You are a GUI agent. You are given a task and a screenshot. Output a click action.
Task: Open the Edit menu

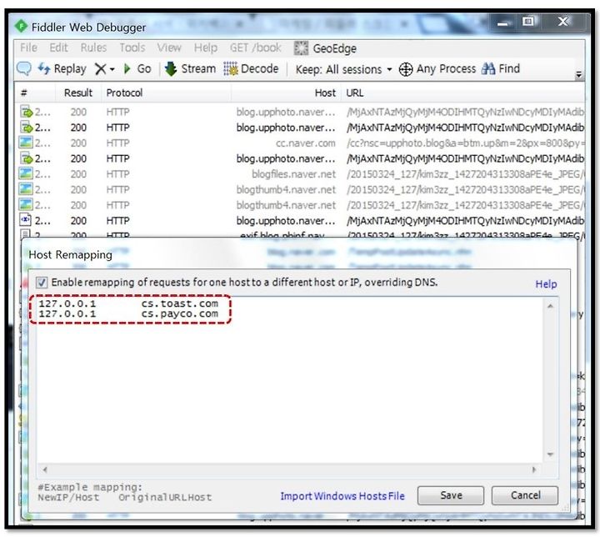point(58,48)
